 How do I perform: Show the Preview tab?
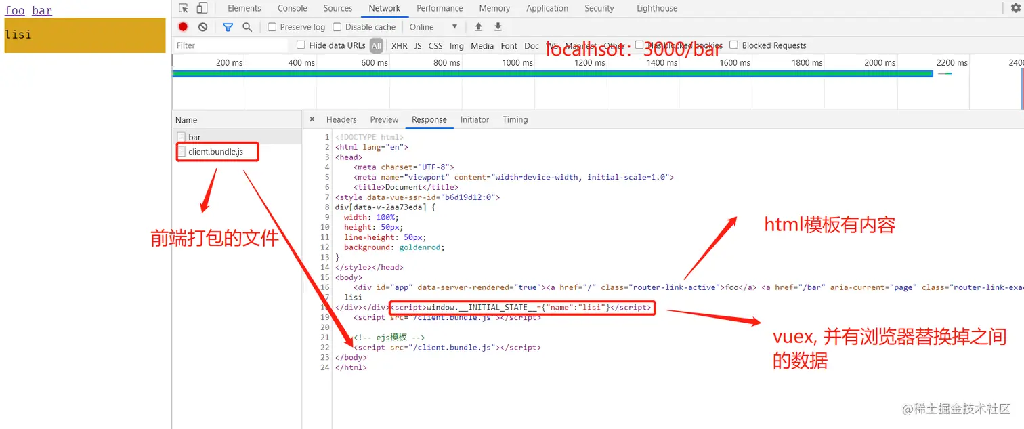click(384, 119)
